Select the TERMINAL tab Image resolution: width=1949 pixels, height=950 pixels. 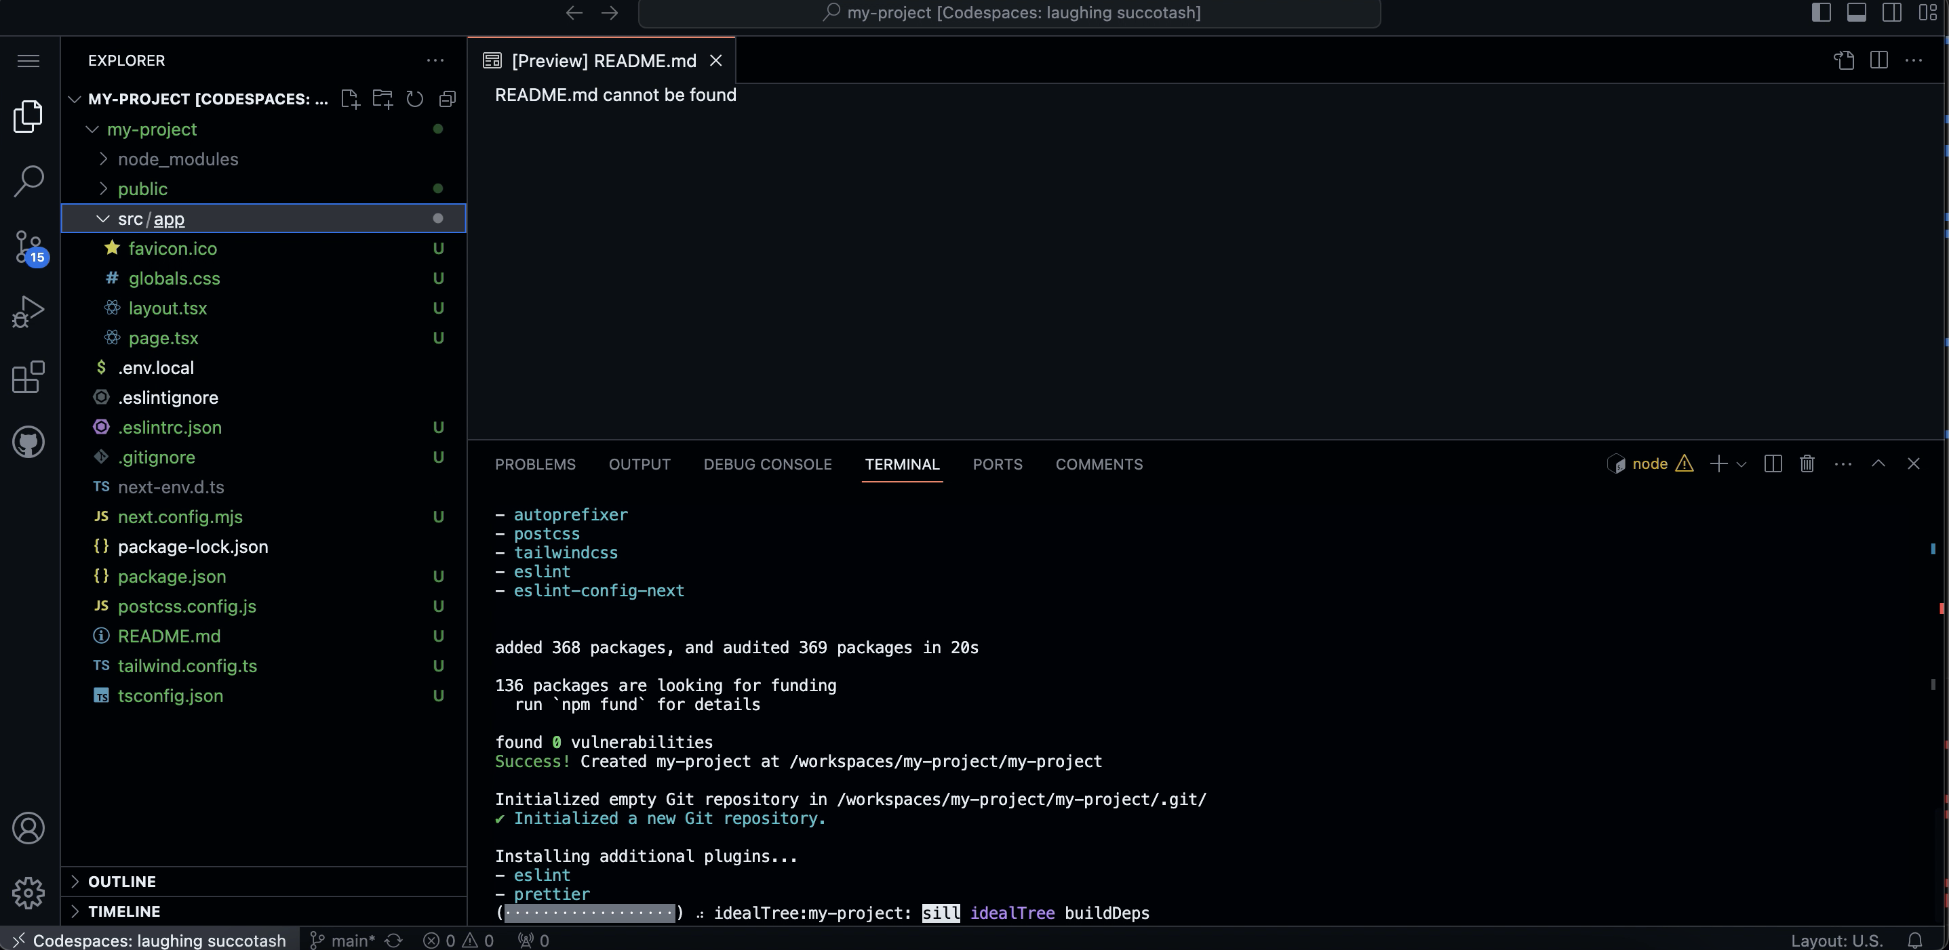(x=902, y=464)
